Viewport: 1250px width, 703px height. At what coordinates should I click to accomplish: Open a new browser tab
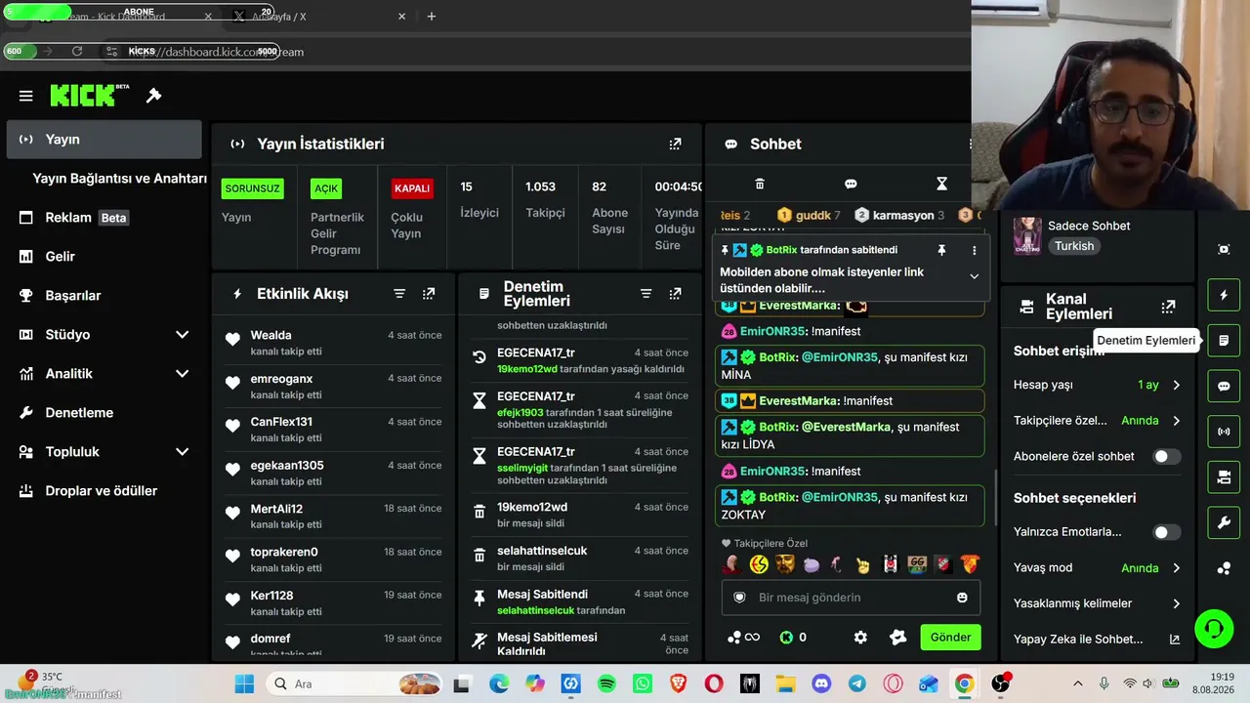[x=432, y=17]
